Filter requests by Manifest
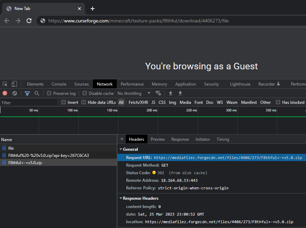The image size is (306, 228). (x=249, y=102)
